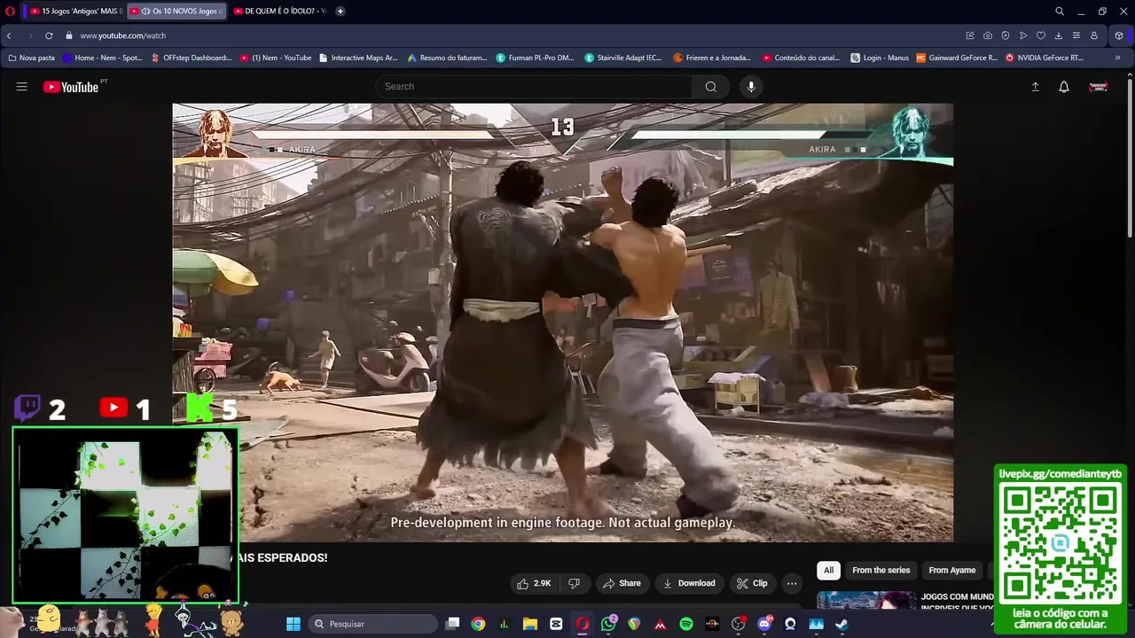Viewport: 1135px width, 638px height.
Task: Open Discord from the taskbar
Action: [764, 624]
